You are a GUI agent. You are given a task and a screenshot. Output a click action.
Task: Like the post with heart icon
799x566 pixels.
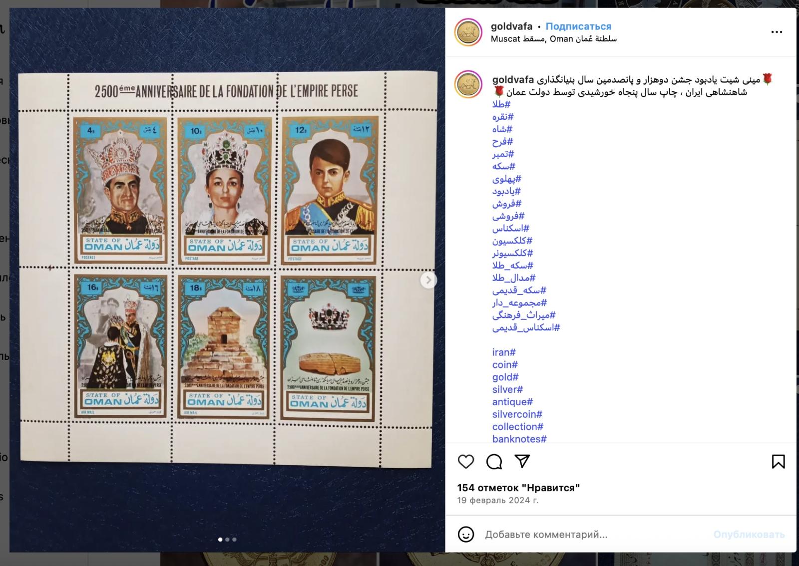click(466, 462)
